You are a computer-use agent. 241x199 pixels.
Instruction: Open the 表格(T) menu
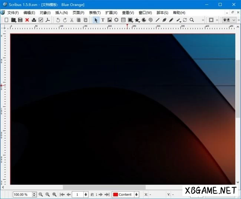pos(95,13)
